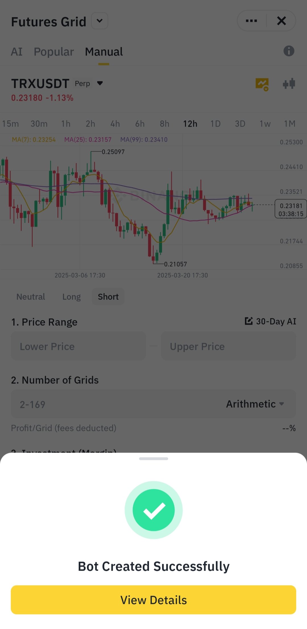
Task: Select the Short direction option
Action: click(x=108, y=297)
